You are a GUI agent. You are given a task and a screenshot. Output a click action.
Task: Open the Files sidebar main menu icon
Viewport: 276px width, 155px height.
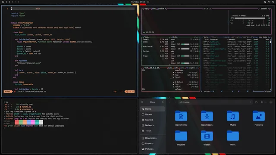163,102
